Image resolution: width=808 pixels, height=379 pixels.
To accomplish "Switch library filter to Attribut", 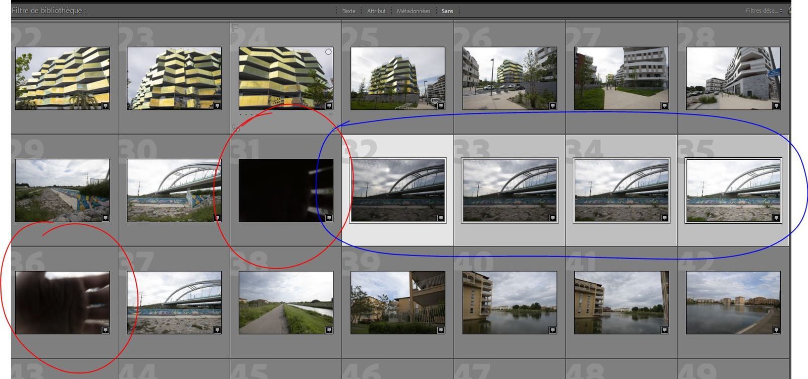I will 376,11.
